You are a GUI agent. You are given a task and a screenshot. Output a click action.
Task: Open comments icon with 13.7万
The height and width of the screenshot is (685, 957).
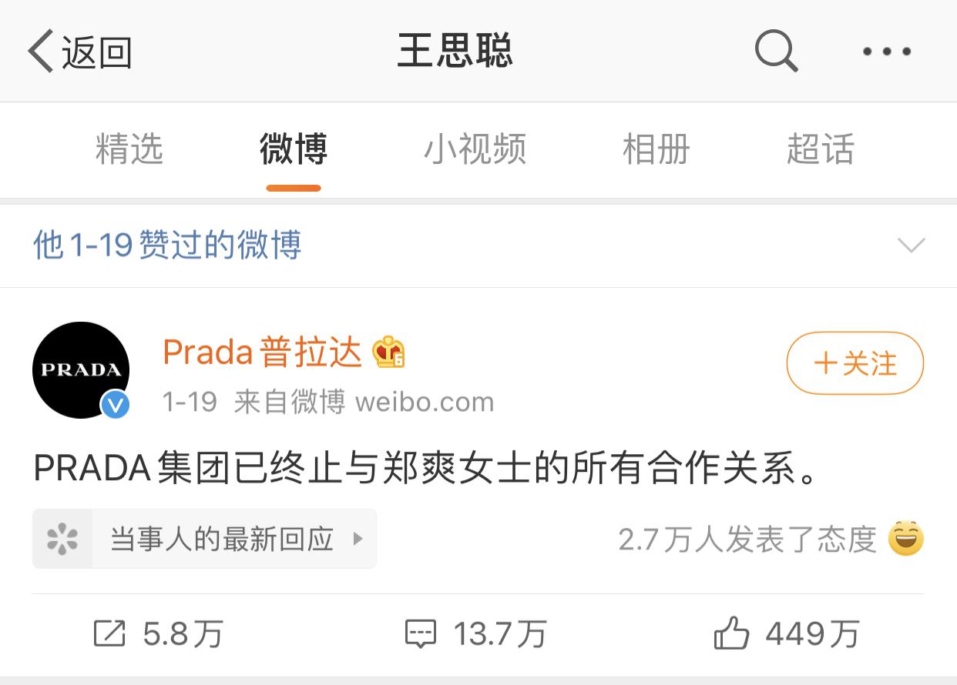pyautogui.click(x=420, y=635)
